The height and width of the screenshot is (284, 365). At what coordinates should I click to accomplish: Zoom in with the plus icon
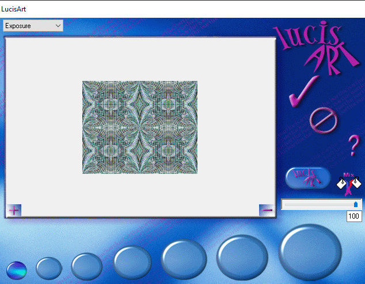[14, 210]
